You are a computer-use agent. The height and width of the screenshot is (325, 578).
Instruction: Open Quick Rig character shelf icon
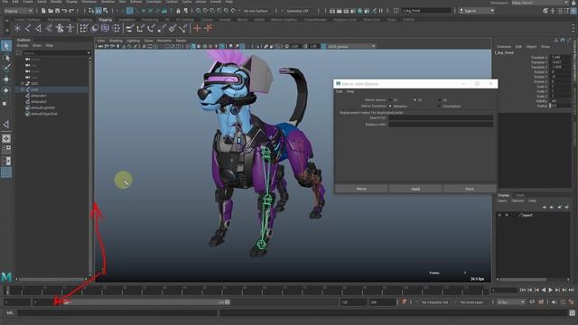60,28
